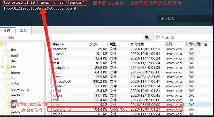This screenshot has width=214, height=117.
Task: Click the root folder icon in tree
Action: [2, 44]
